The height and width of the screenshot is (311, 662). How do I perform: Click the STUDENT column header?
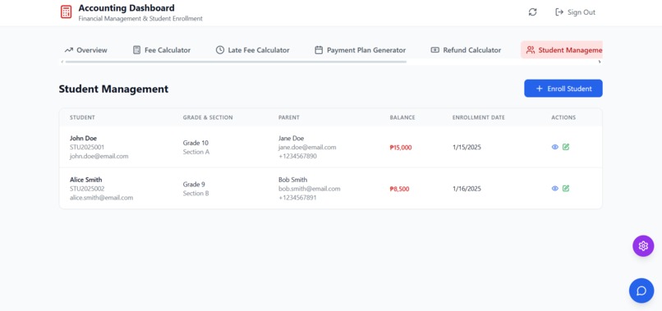(82, 117)
